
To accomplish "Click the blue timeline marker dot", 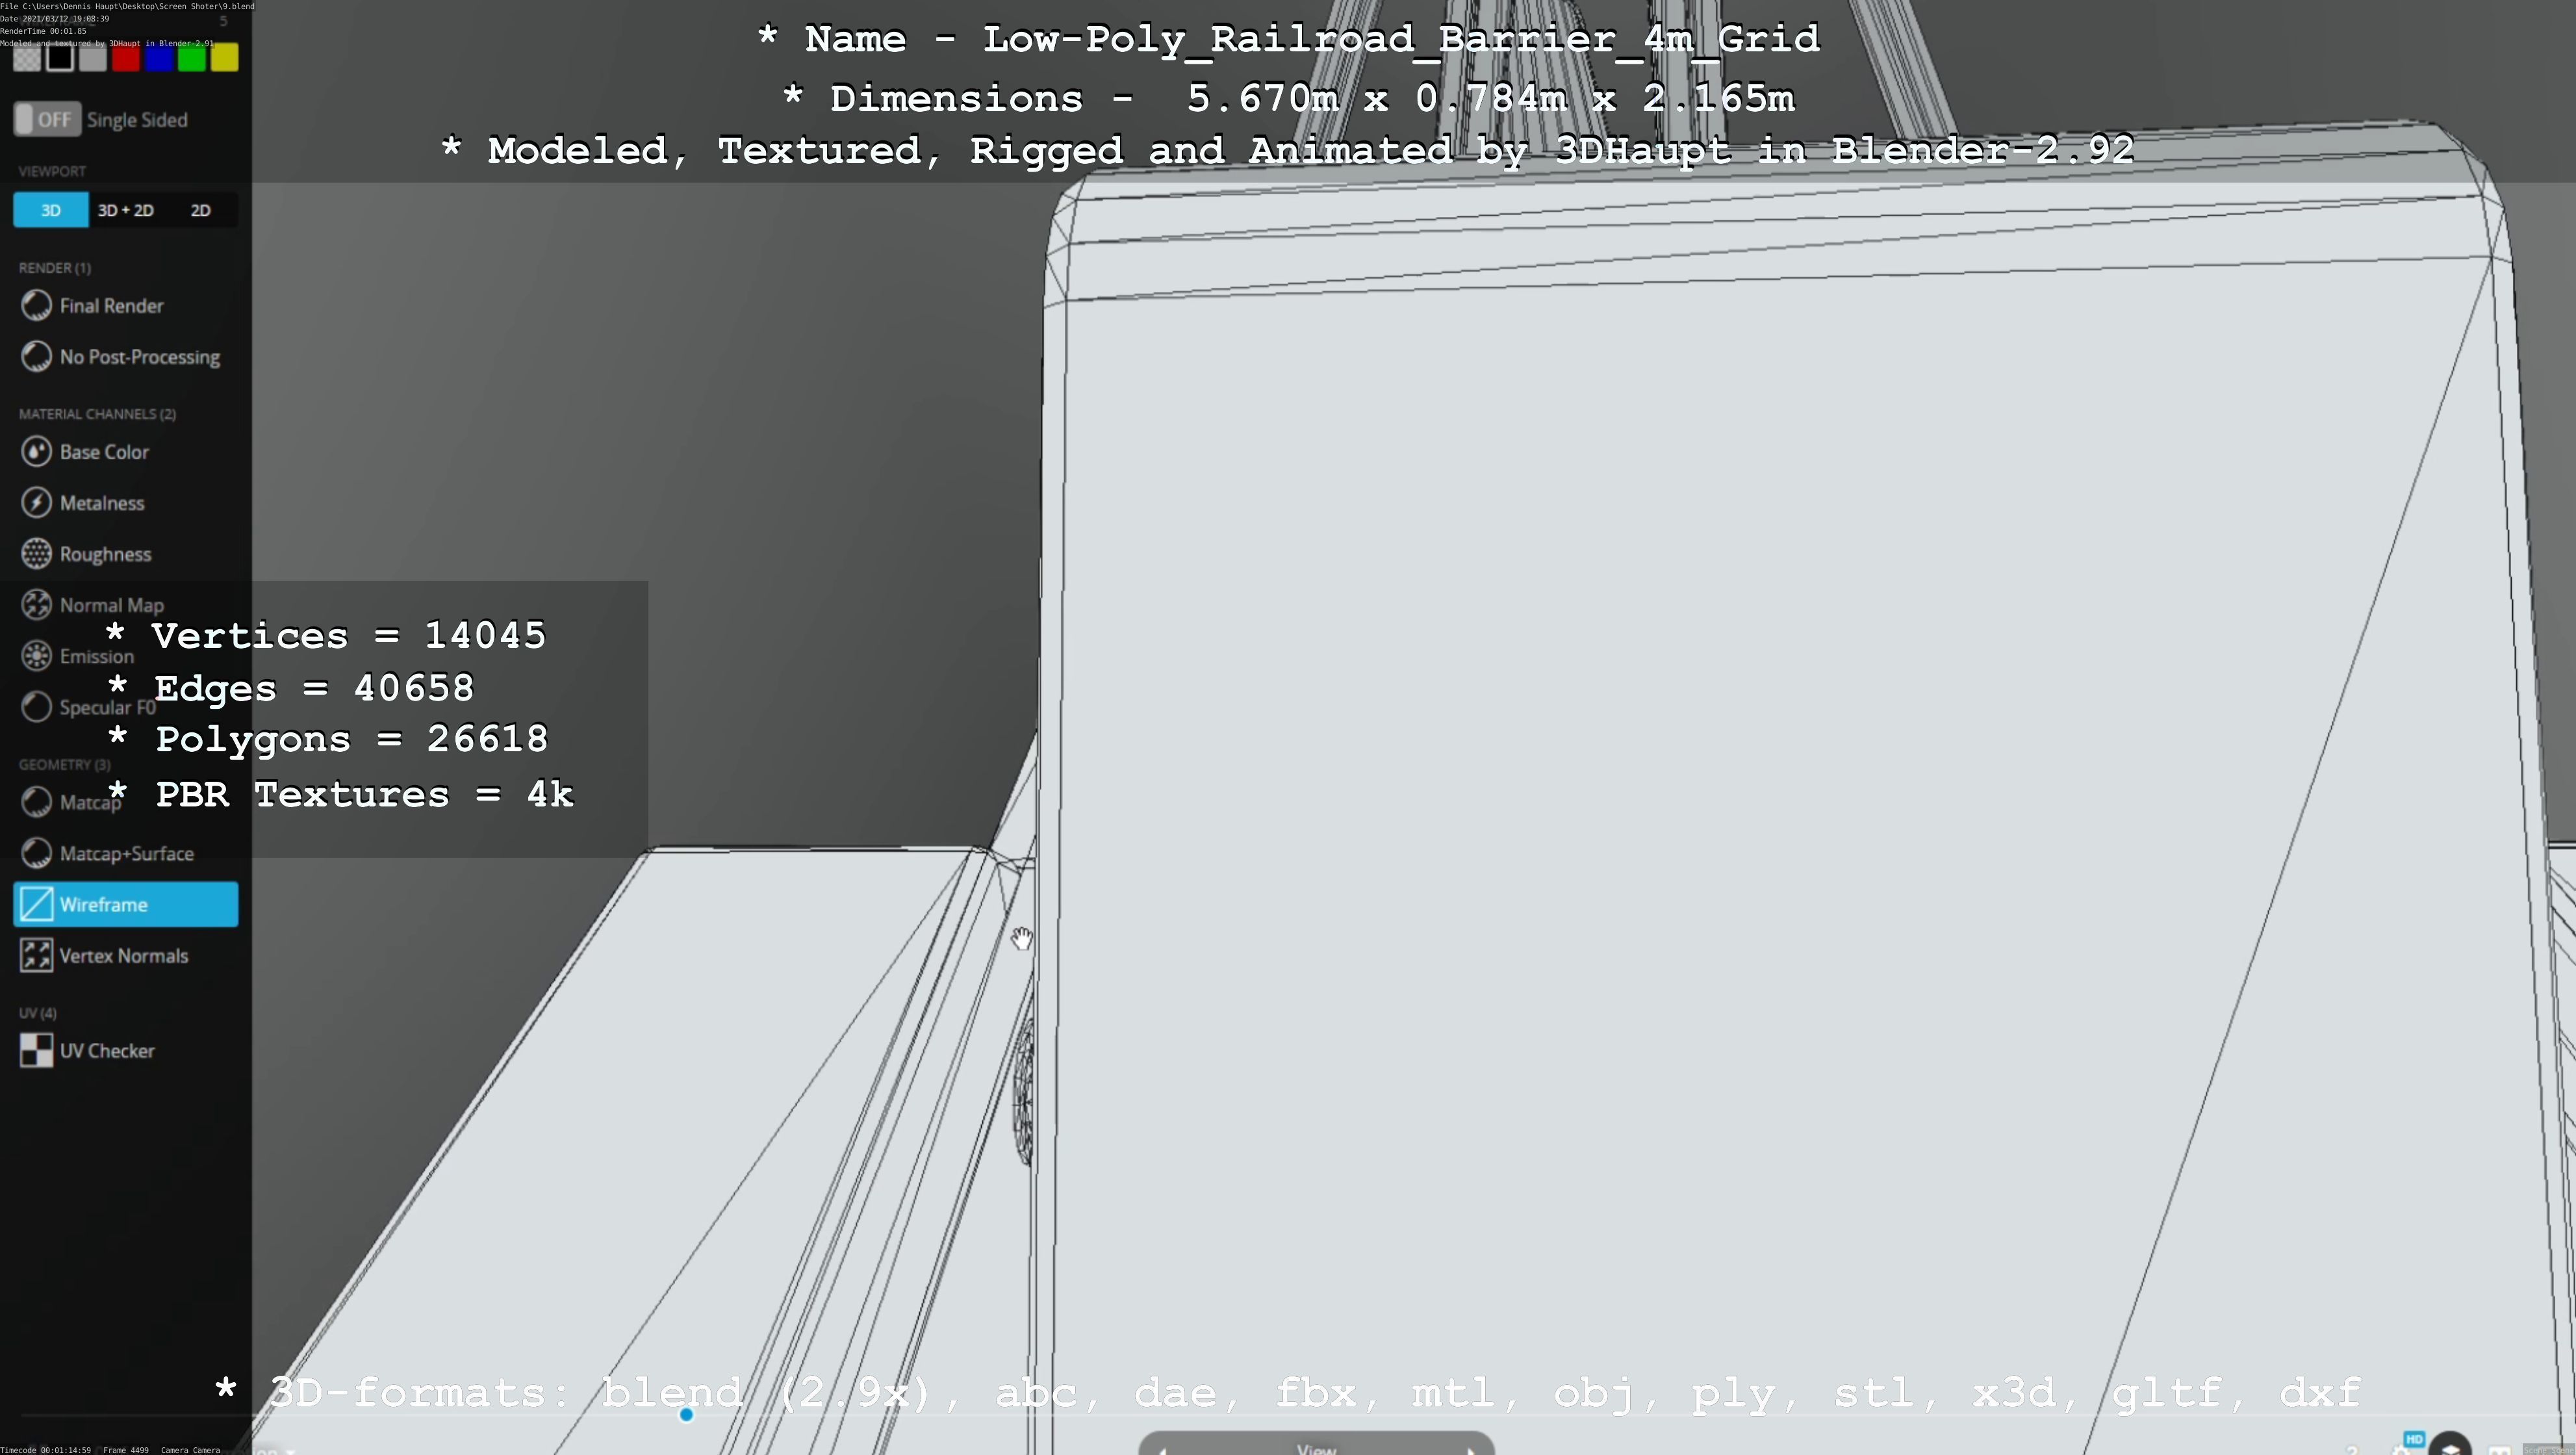I will point(686,1414).
